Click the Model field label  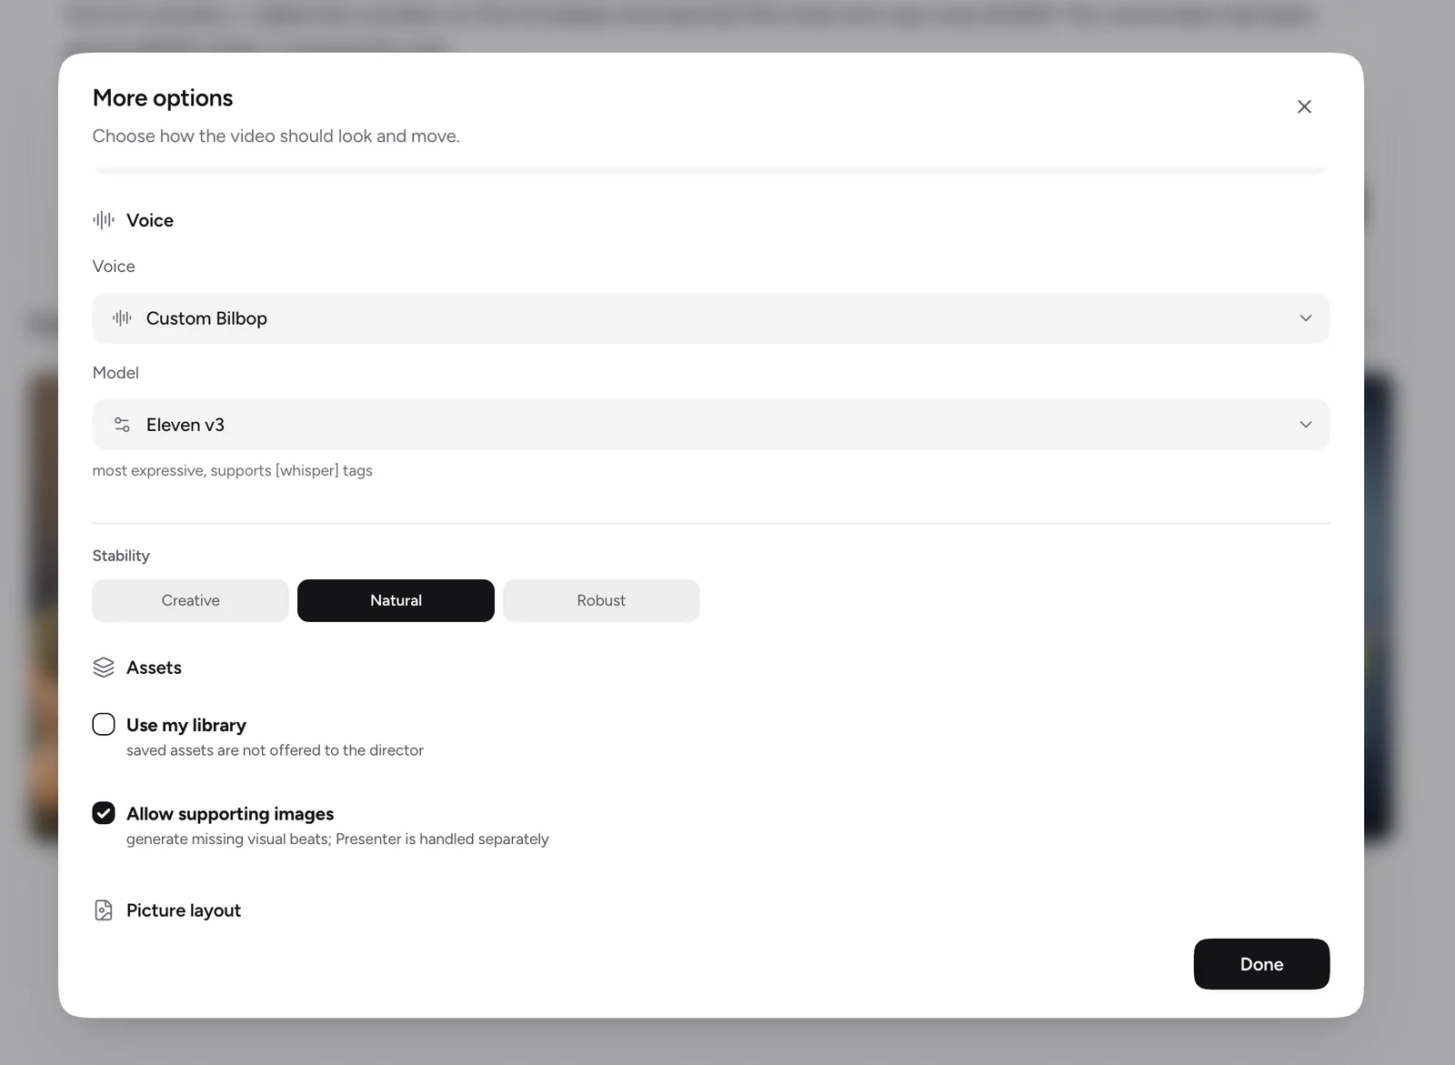(x=115, y=373)
